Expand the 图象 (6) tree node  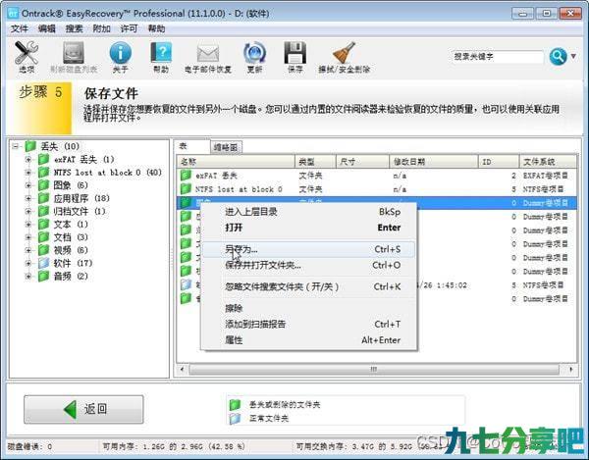click(x=27, y=185)
